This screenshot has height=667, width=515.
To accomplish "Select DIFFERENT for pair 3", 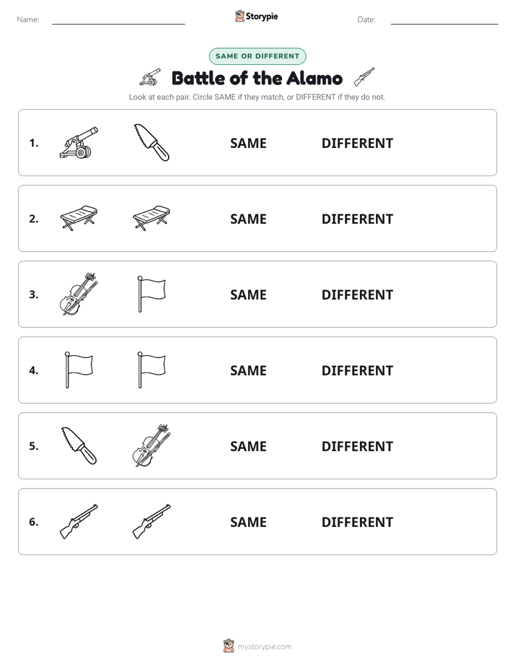I will [x=357, y=295].
